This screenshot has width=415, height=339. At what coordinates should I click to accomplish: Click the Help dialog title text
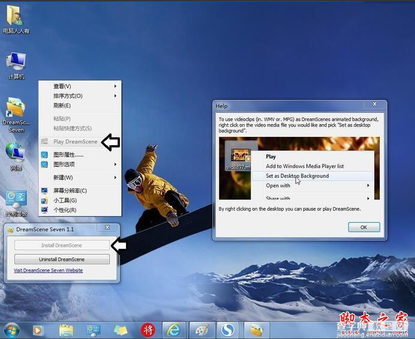click(221, 106)
